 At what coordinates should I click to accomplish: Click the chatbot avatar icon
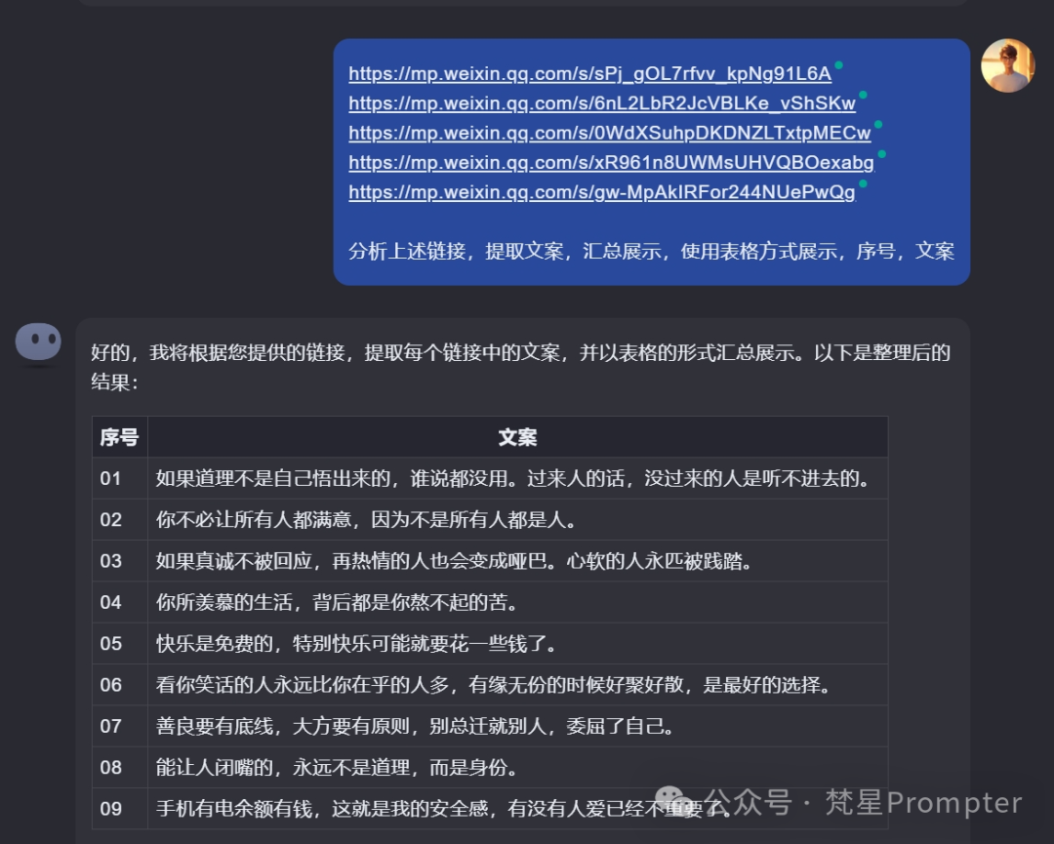click(x=38, y=343)
